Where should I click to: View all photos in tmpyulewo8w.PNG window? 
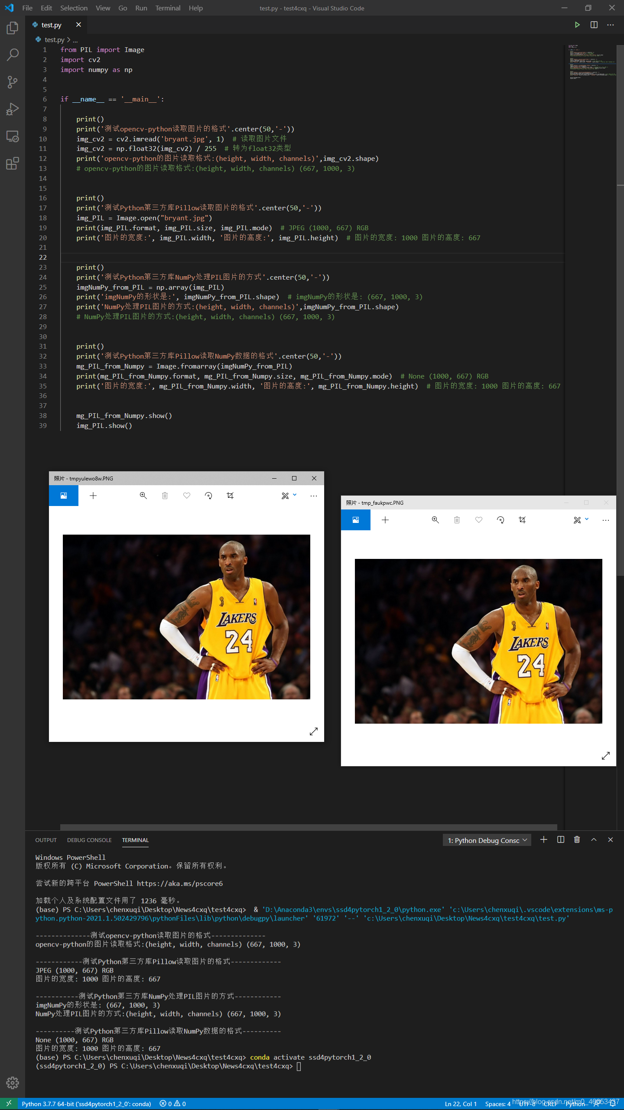coord(64,496)
